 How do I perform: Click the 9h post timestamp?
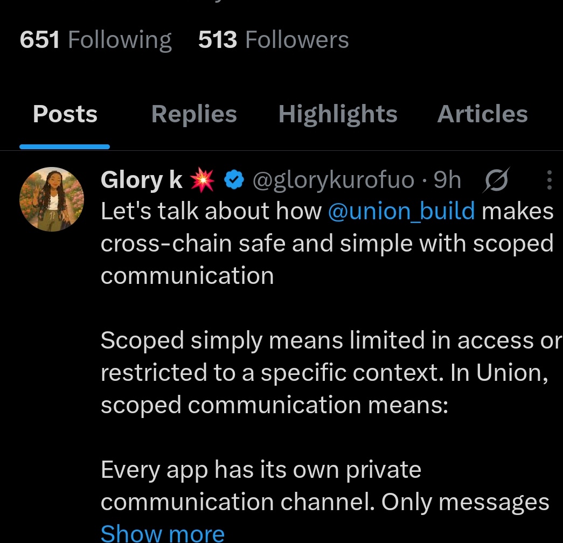coord(447,180)
